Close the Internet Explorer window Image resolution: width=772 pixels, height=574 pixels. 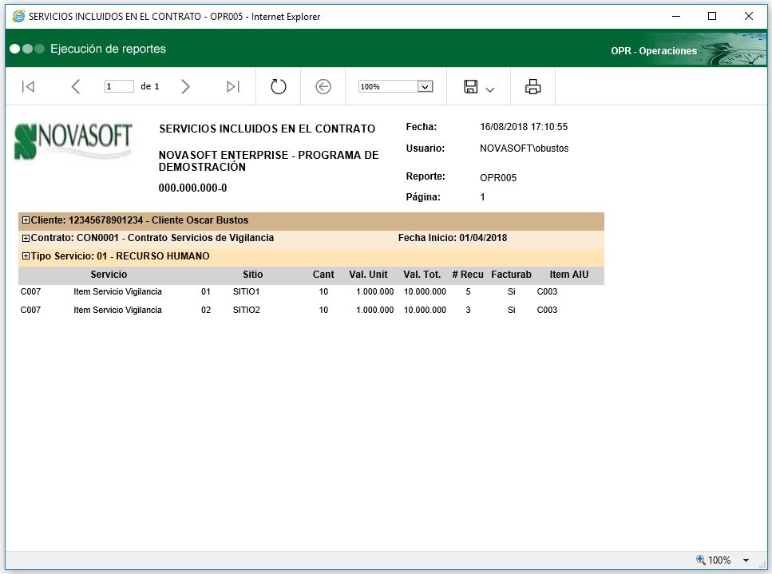point(748,16)
